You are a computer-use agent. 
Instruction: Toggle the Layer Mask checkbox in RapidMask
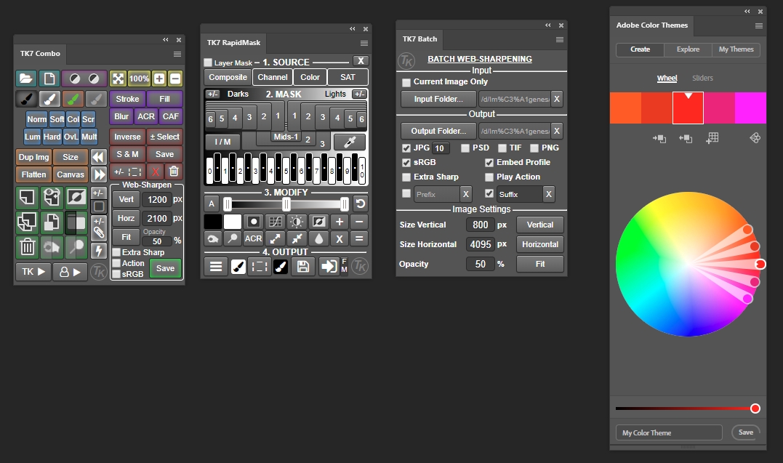coord(208,63)
